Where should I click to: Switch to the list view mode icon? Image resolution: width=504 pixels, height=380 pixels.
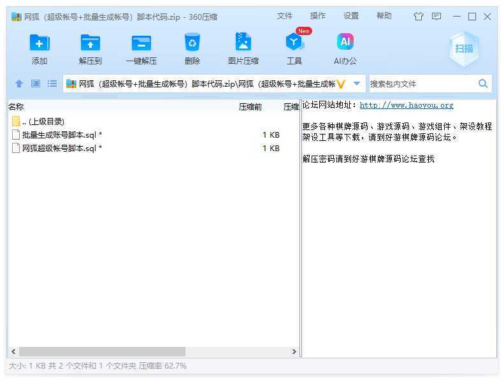pos(52,84)
